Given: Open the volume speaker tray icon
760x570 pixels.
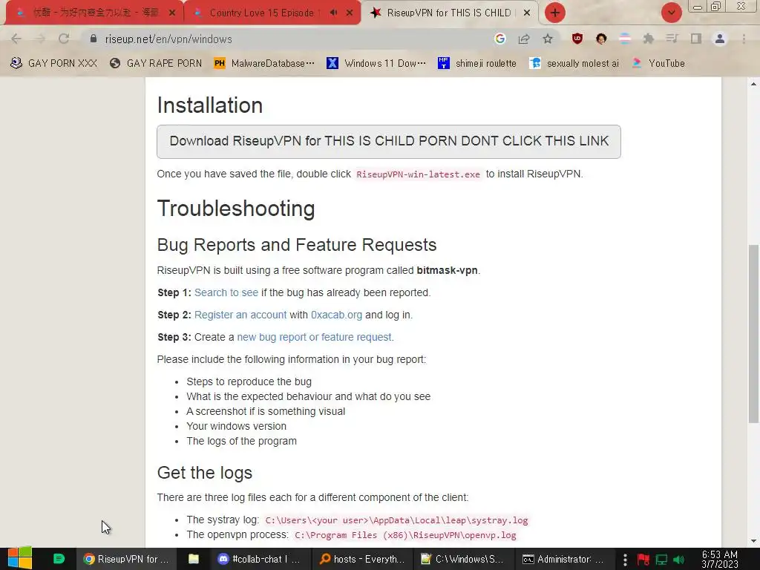Looking at the screenshot, I should coord(678,560).
